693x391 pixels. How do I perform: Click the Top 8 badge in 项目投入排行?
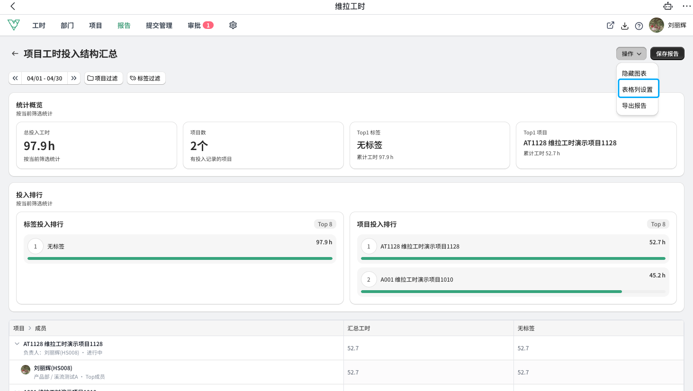point(658,224)
